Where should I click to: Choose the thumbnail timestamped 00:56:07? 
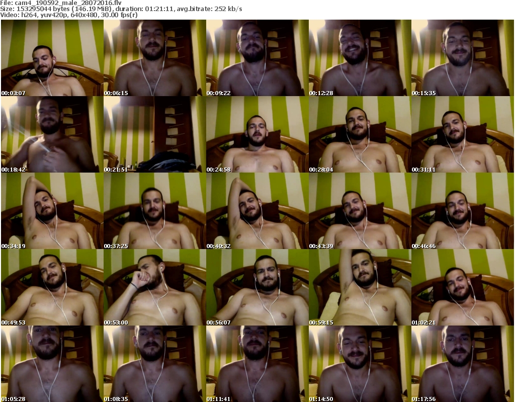tap(257, 287)
